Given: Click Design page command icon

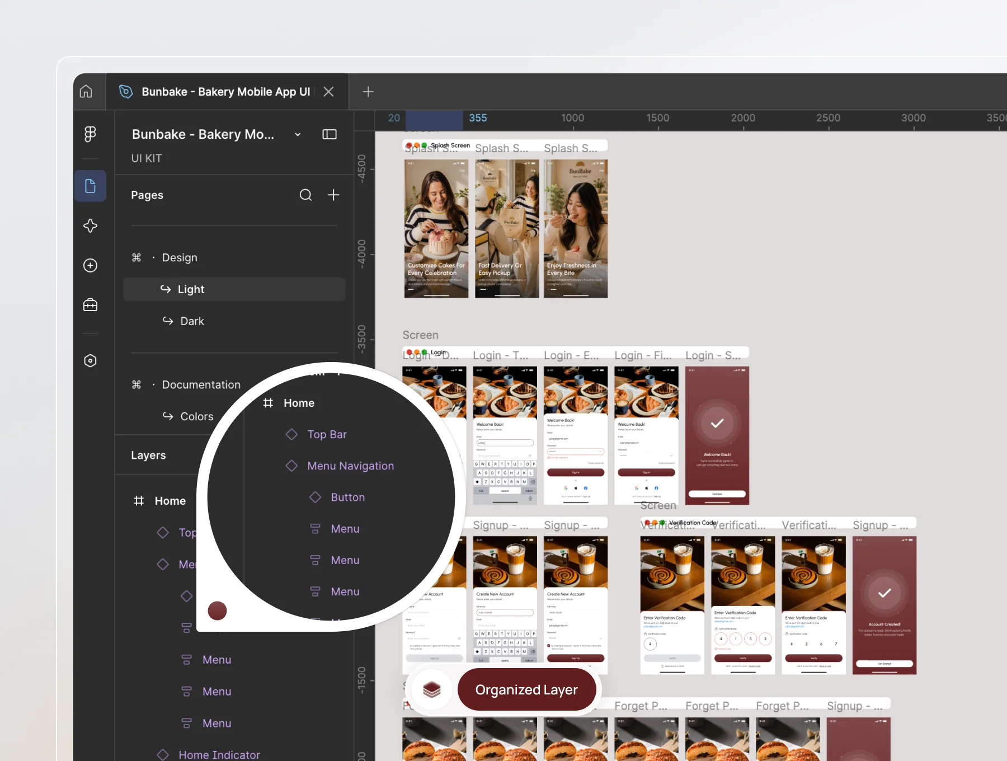Looking at the screenshot, I should pos(137,257).
